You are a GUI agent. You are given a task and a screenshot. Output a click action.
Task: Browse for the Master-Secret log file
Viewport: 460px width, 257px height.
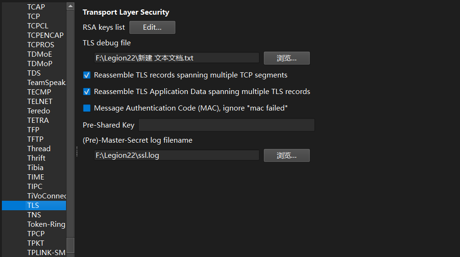(x=286, y=155)
